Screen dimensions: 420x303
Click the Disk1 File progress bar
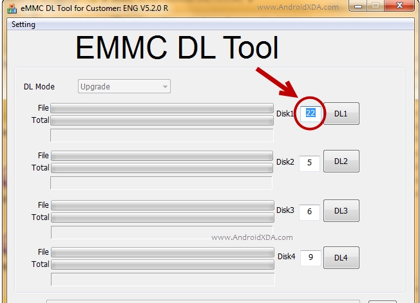point(162,108)
